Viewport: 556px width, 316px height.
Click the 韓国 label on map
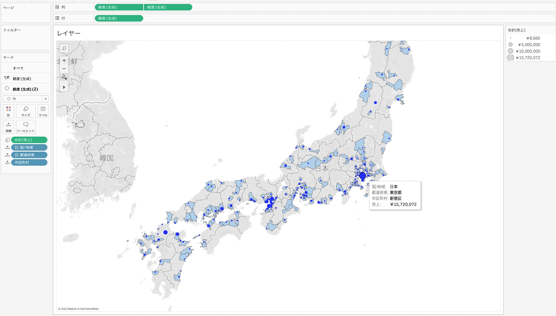[x=106, y=158]
